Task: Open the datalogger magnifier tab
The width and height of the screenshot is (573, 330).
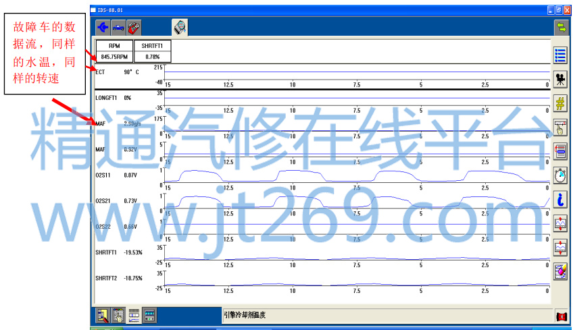Action: pos(180,28)
